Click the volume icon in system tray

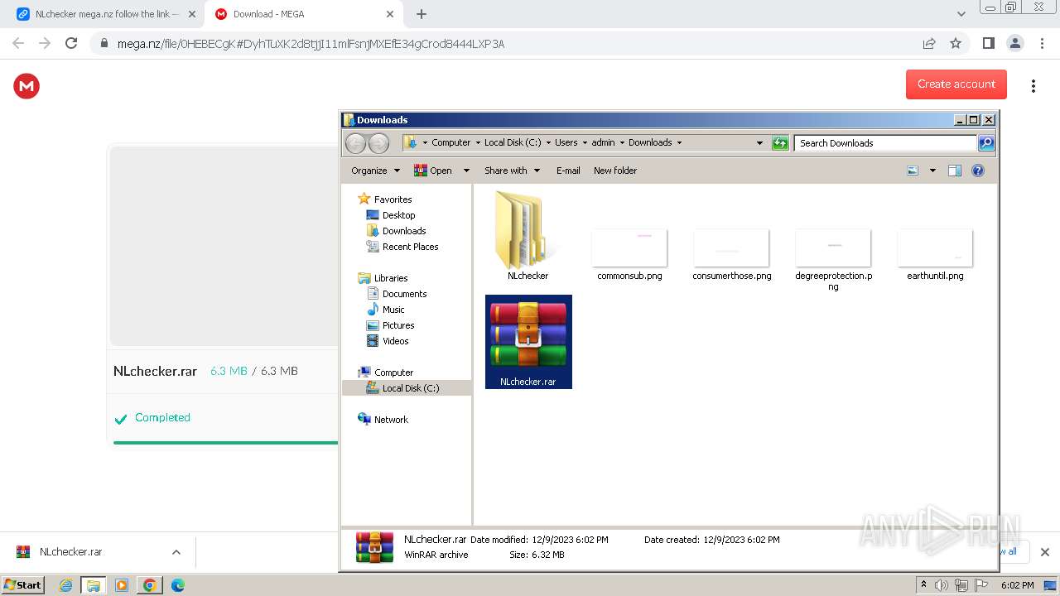click(x=941, y=585)
